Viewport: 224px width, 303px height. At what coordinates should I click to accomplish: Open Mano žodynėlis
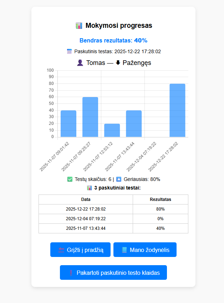[x=145, y=250]
